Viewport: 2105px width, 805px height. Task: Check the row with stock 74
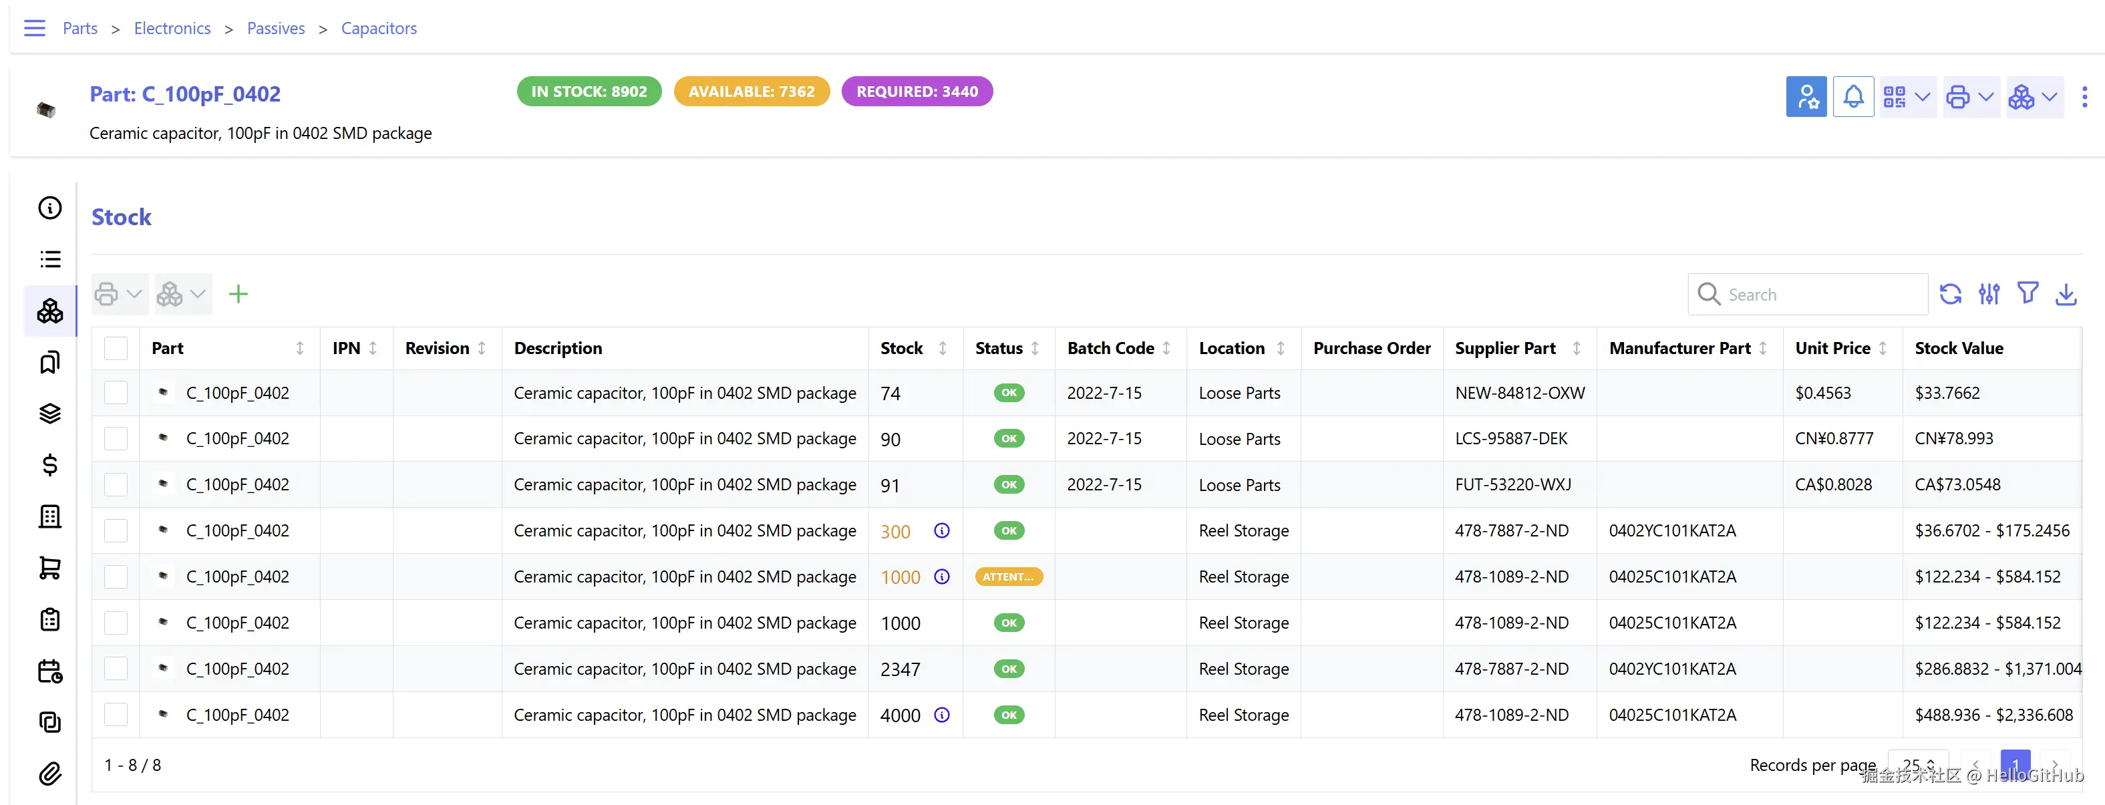(x=116, y=393)
